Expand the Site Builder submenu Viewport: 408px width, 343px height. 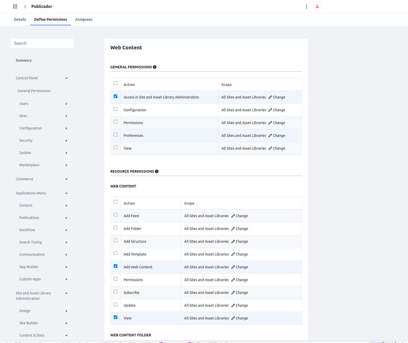[x=66, y=323]
